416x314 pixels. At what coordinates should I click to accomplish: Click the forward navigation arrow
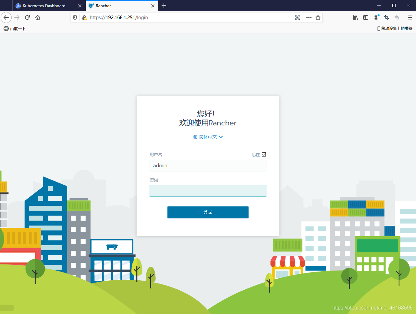click(x=17, y=17)
